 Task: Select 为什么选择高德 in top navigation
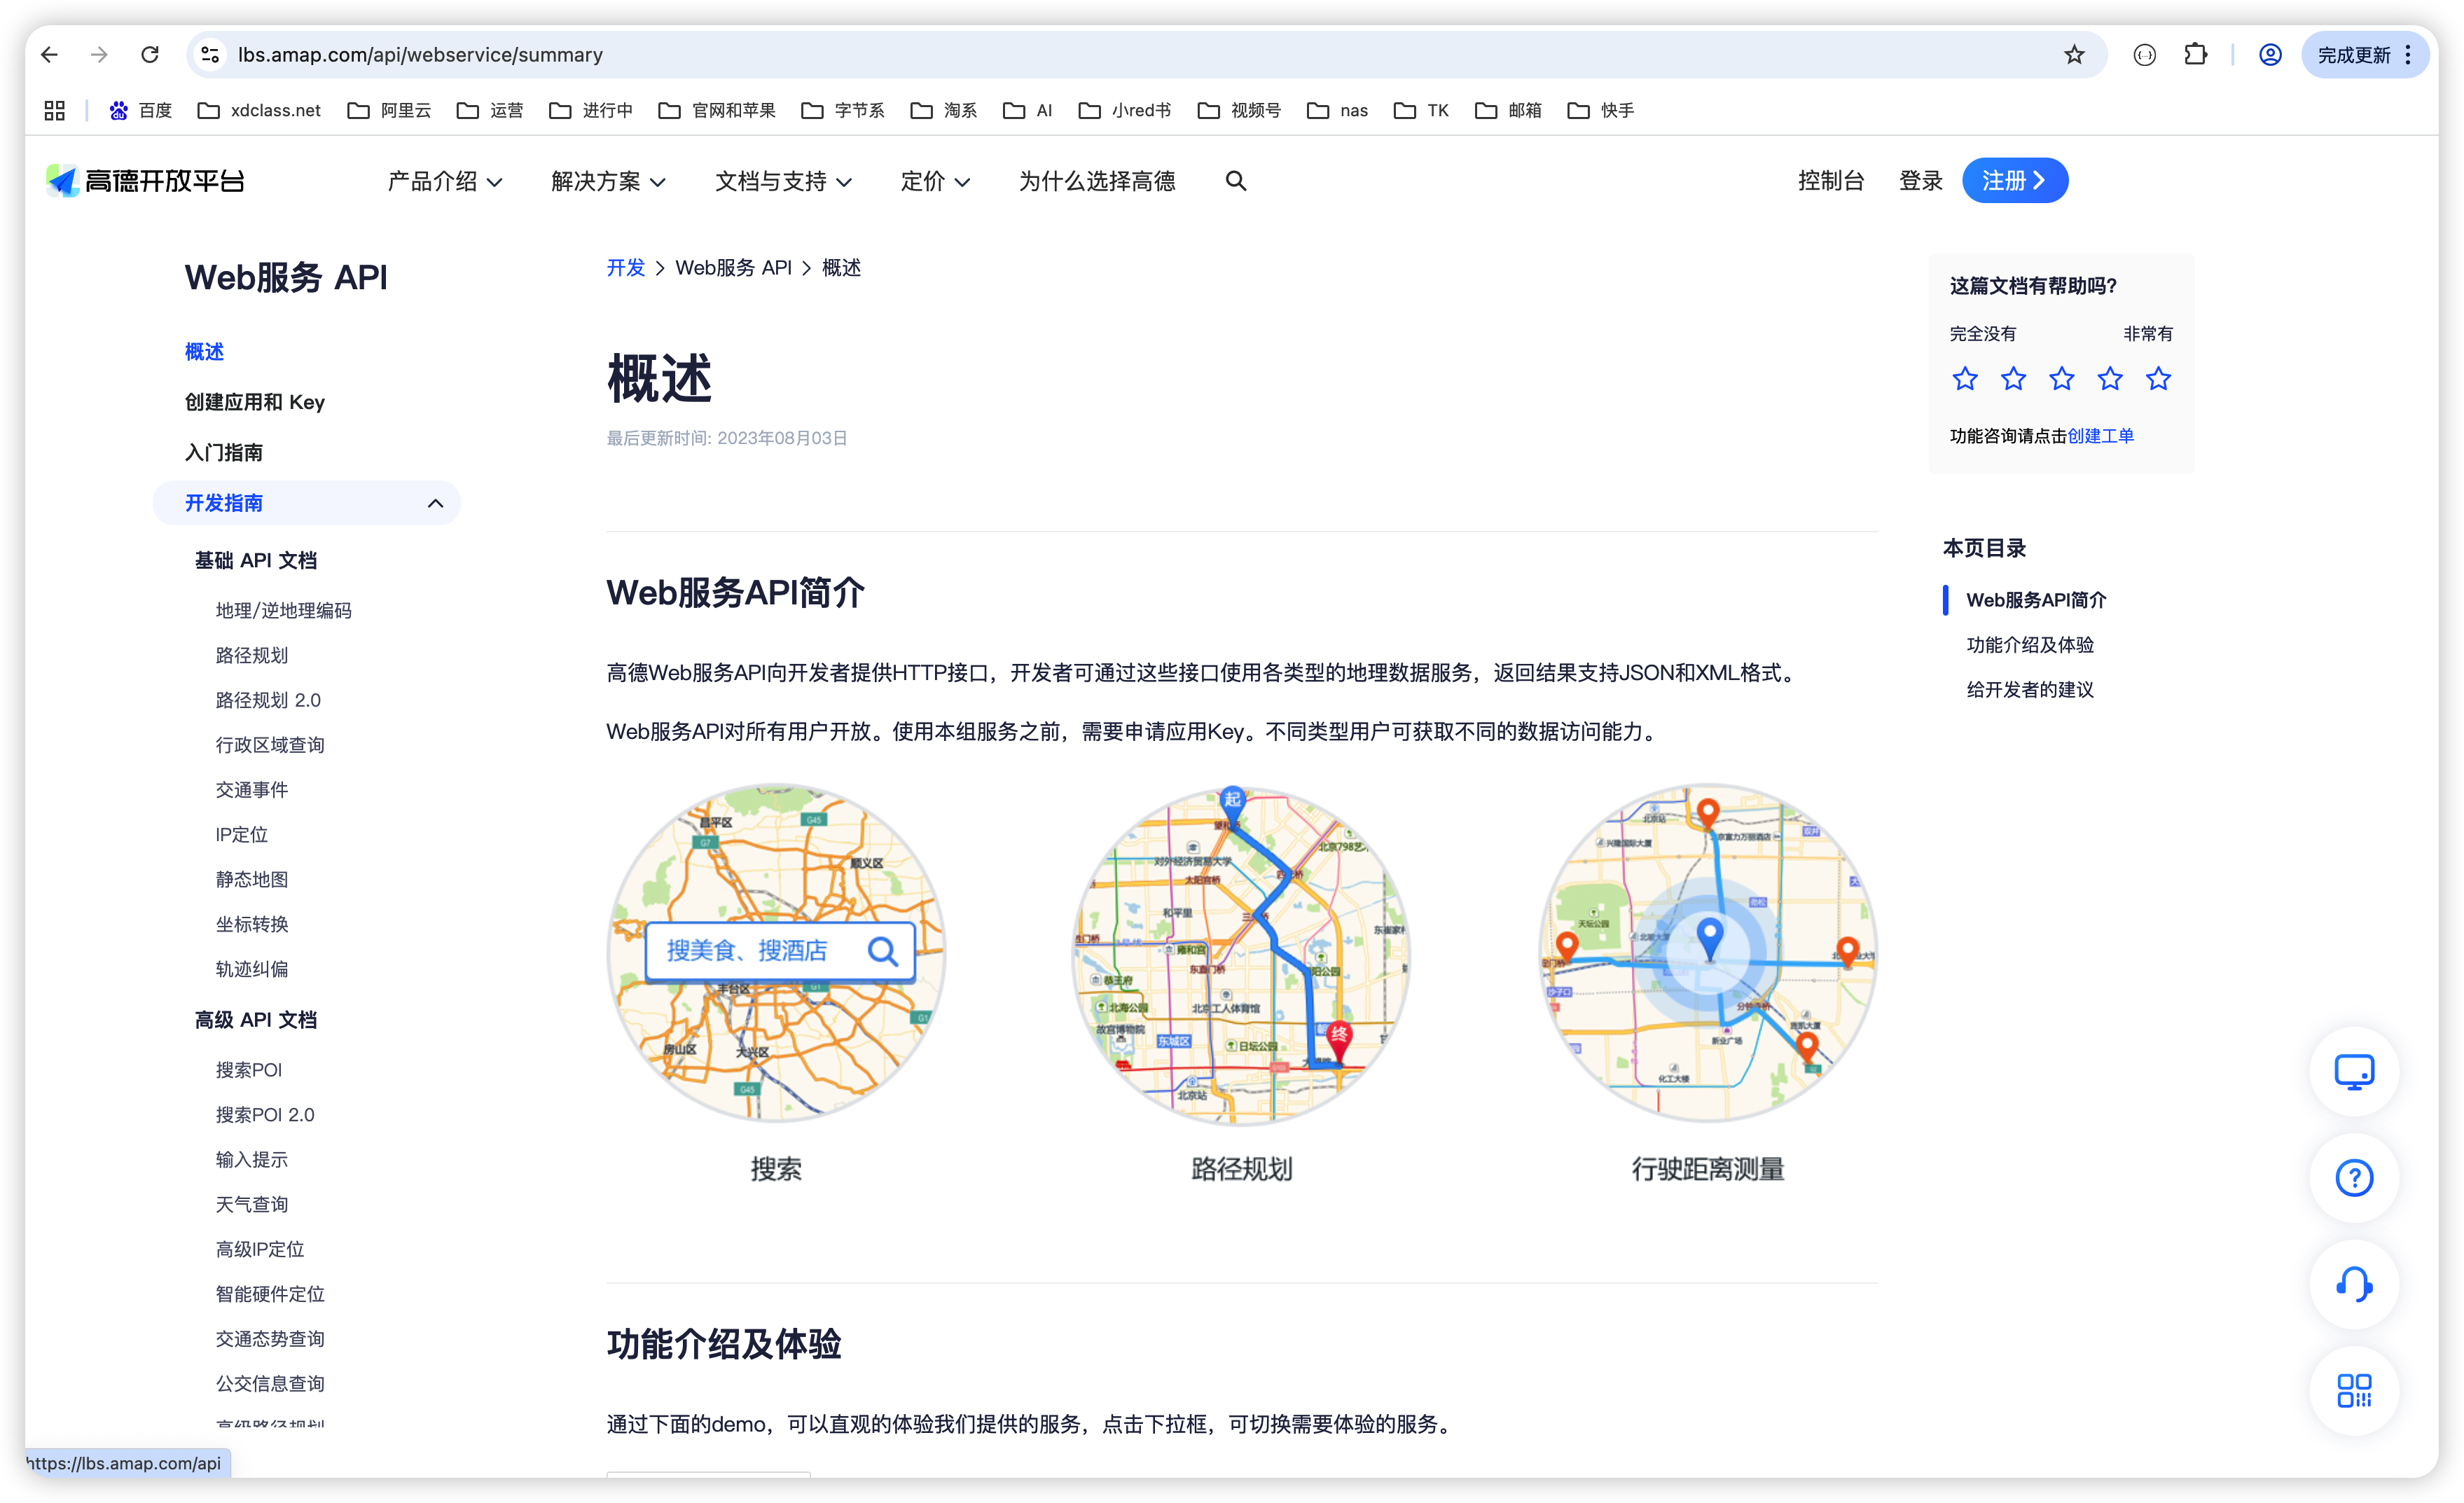click(x=1097, y=181)
